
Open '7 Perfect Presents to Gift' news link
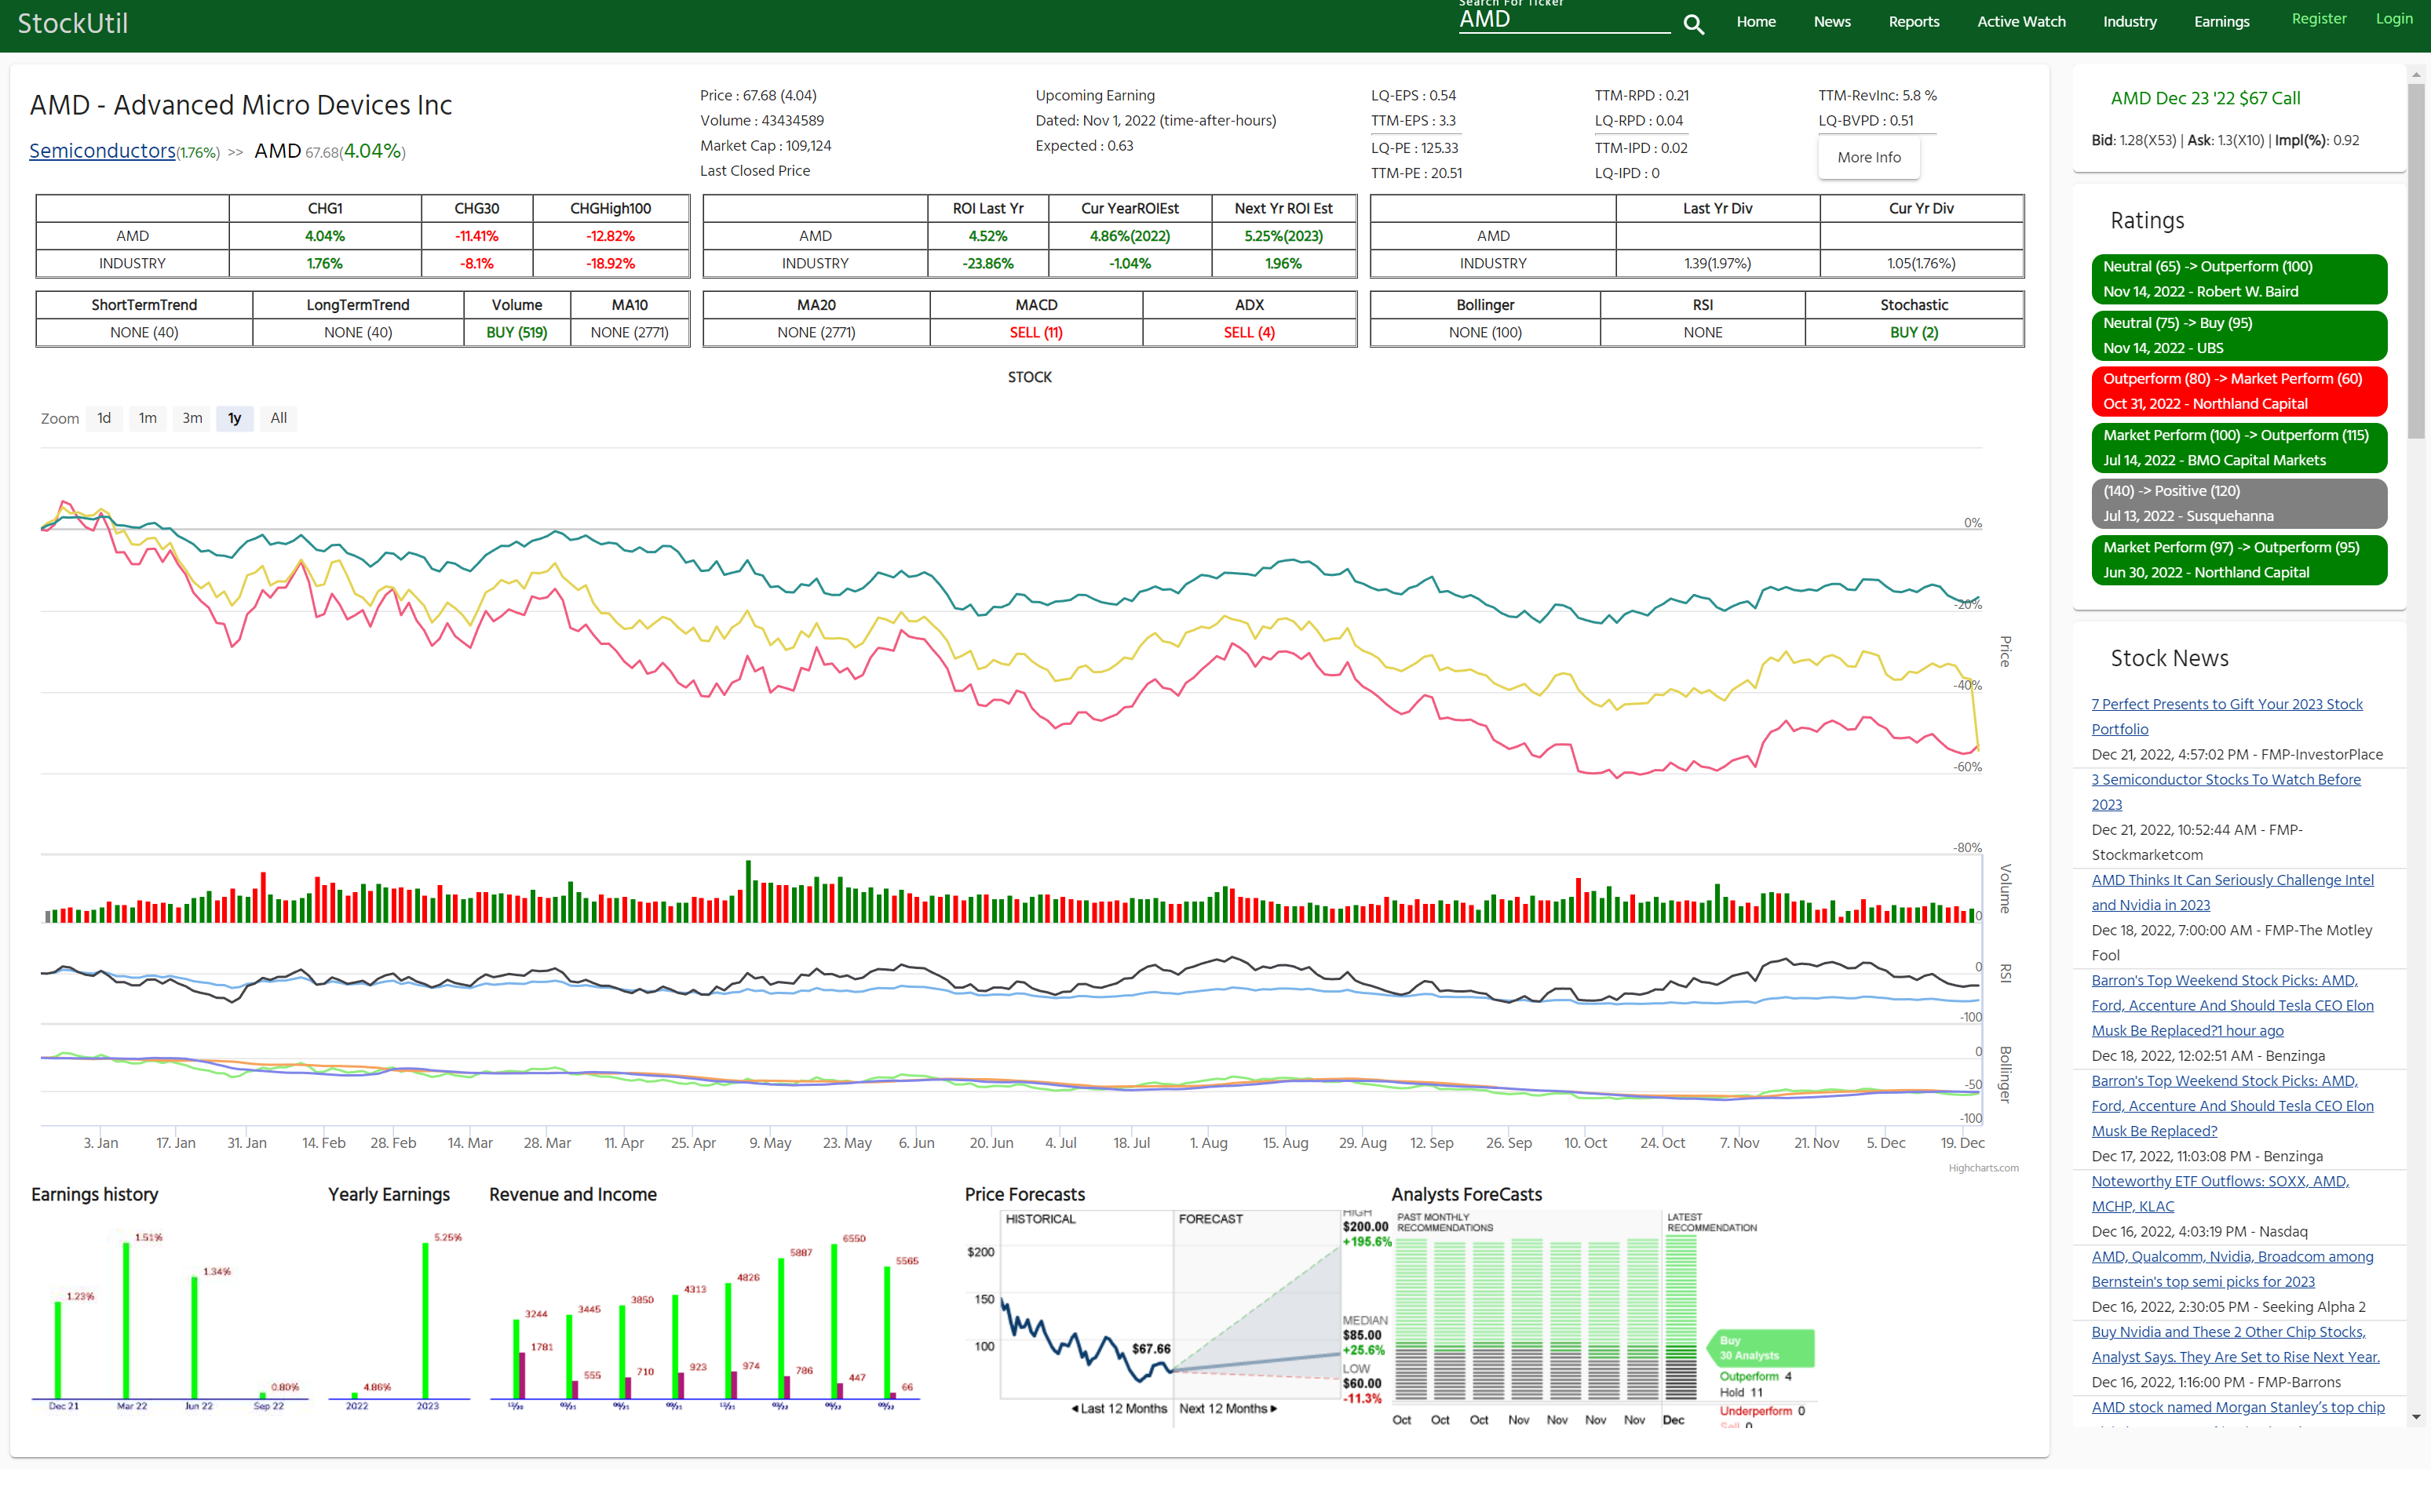(2227, 717)
